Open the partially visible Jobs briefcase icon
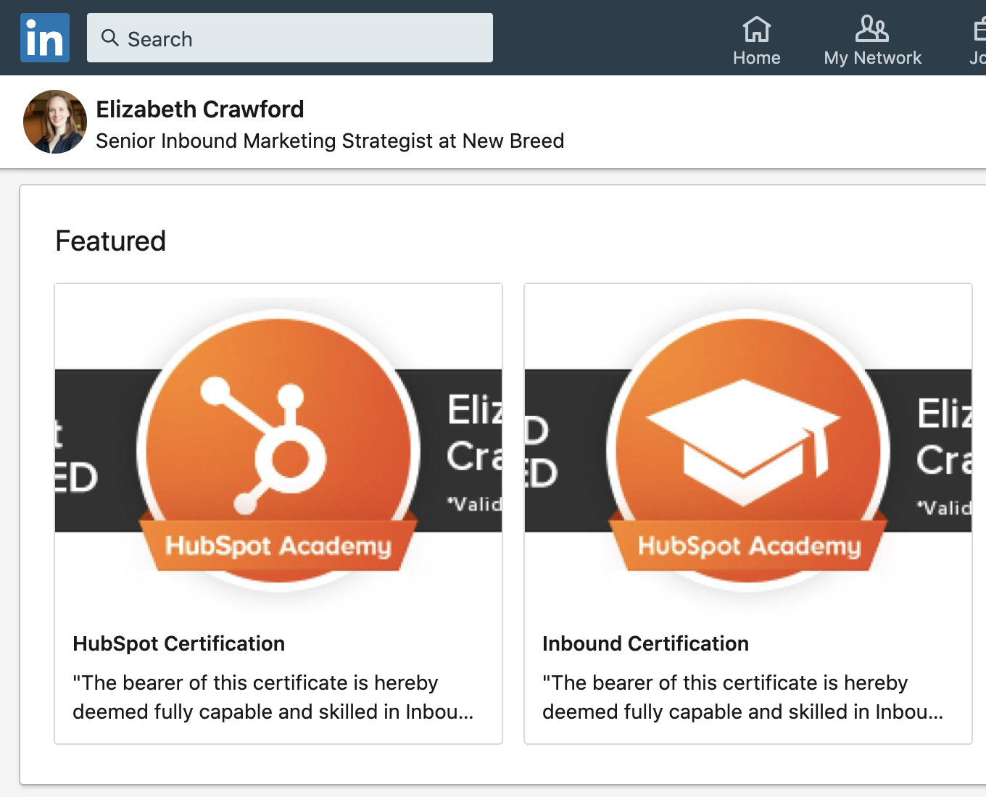Viewport: 986px width, 797px height. tap(979, 30)
